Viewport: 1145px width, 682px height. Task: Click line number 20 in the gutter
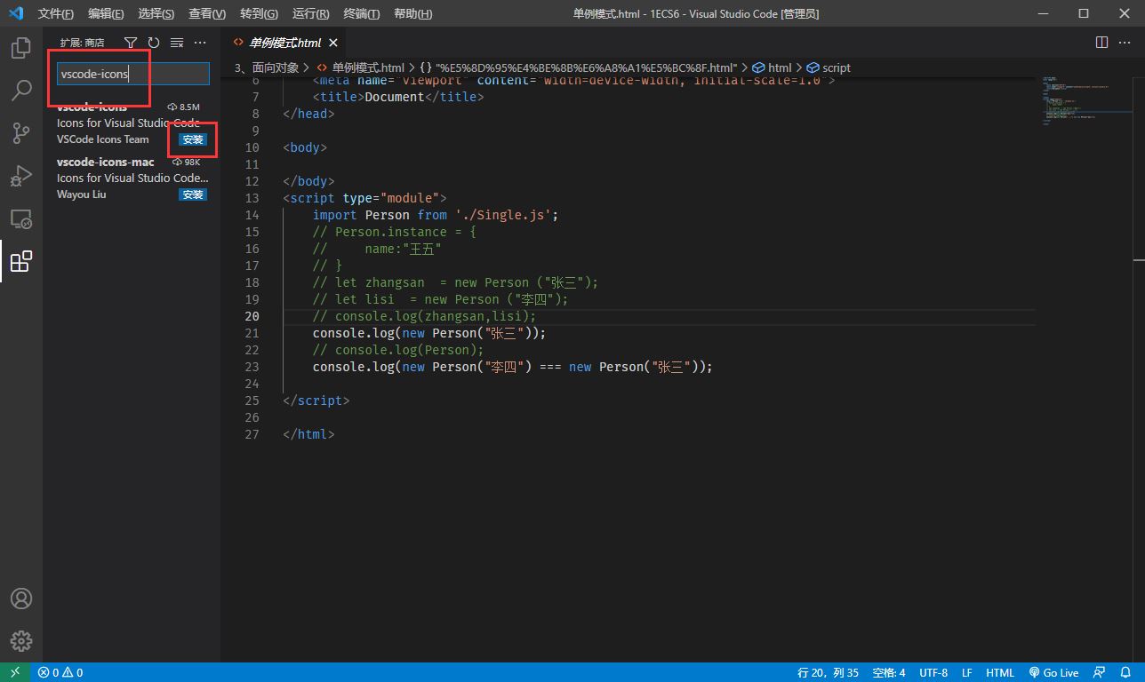click(251, 316)
